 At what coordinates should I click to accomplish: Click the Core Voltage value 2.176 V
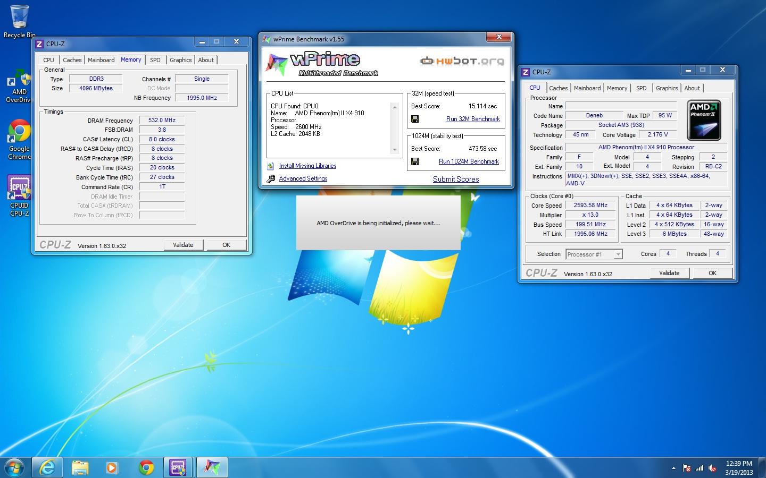[x=658, y=134]
